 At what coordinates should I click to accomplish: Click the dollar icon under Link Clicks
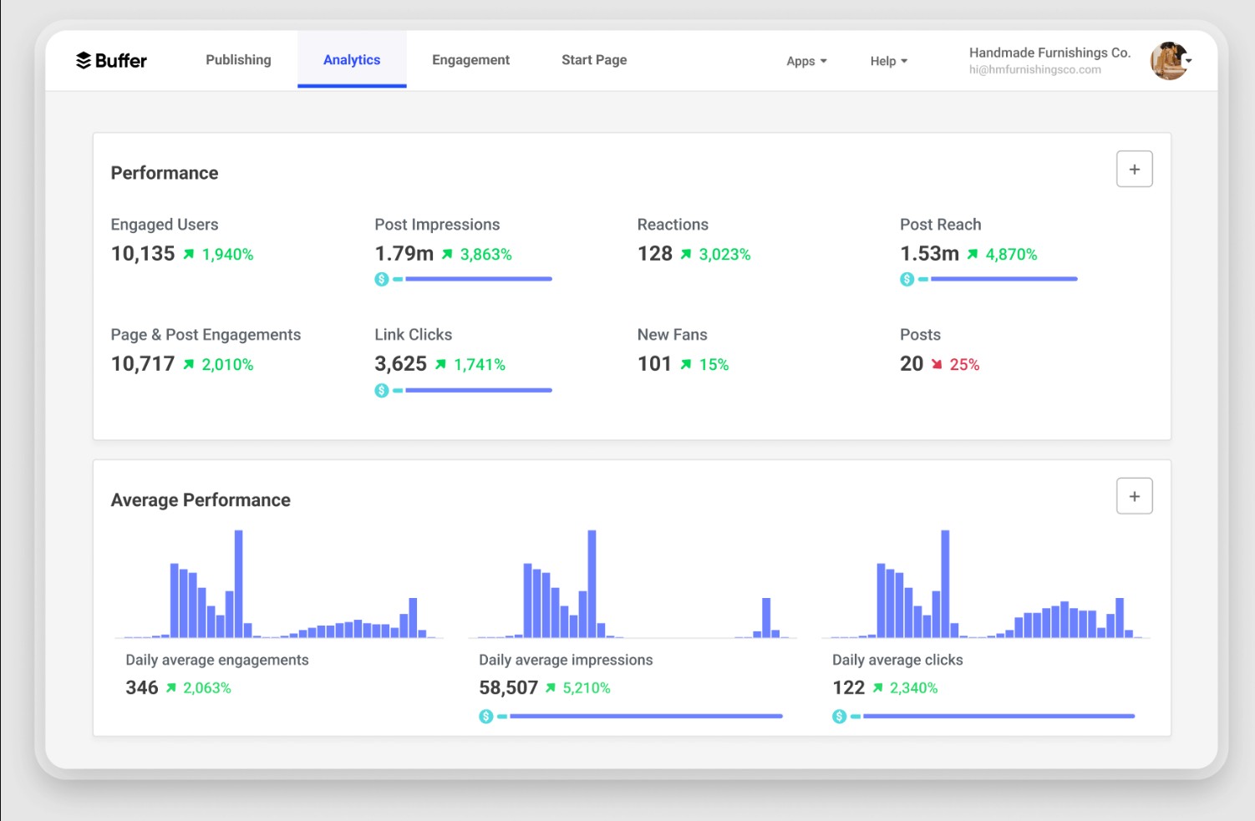pyautogui.click(x=382, y=390)
